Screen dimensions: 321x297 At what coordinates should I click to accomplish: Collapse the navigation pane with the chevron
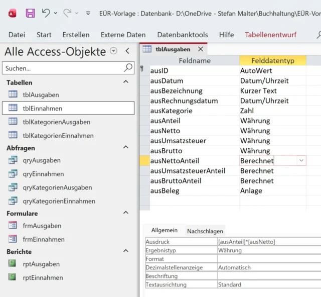(127, 51)
